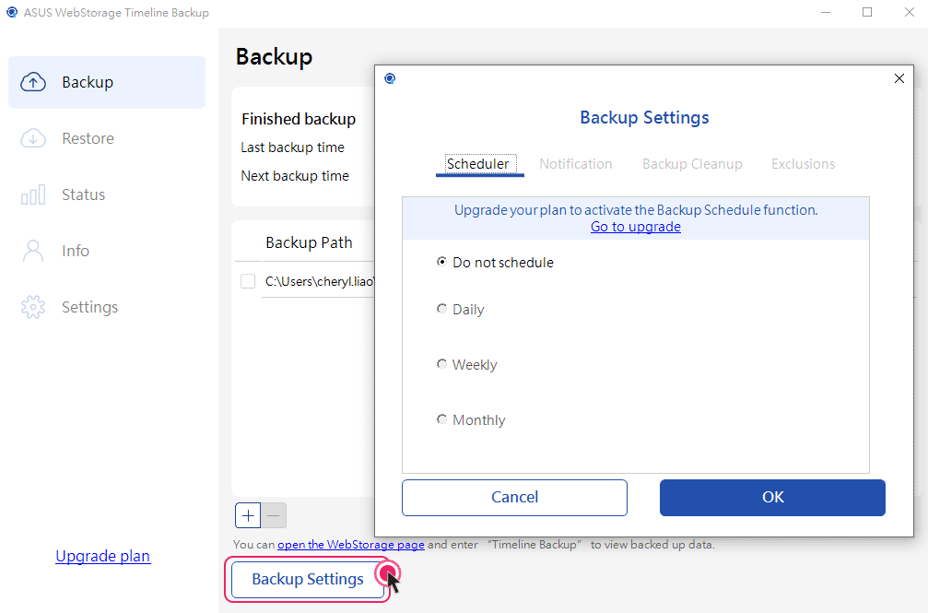Choose Weekly backup schedule
This screenshot has width=928, height=613.
[x=442, y=364]
